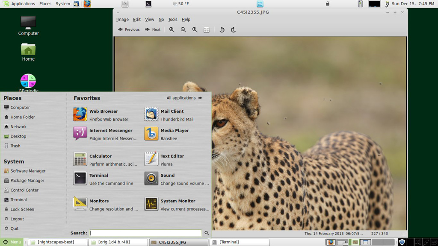This screenshot has width=438, height=246.
Task: Rotate image clockwise
Action: [233, 30]
